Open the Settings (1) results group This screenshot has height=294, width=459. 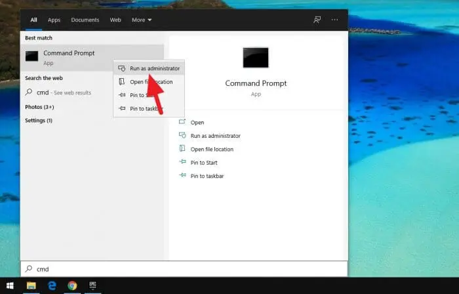coord(39,121)
